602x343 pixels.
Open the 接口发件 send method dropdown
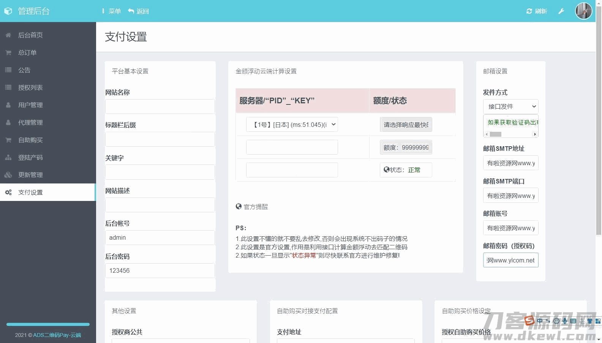[510, 106]
